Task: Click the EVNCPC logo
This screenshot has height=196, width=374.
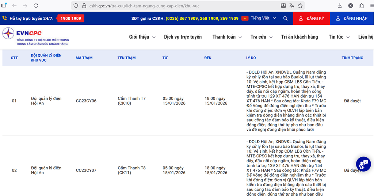Action: pos(35,36)
